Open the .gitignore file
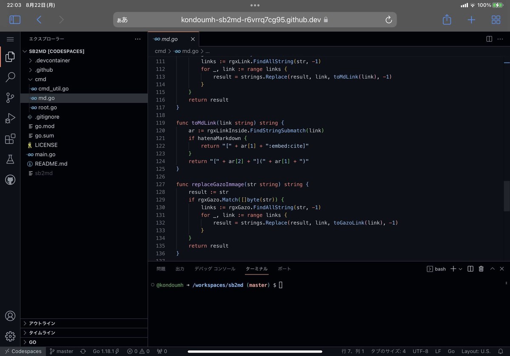The height and width of the screenshot is (356, 510). [84, 117]
